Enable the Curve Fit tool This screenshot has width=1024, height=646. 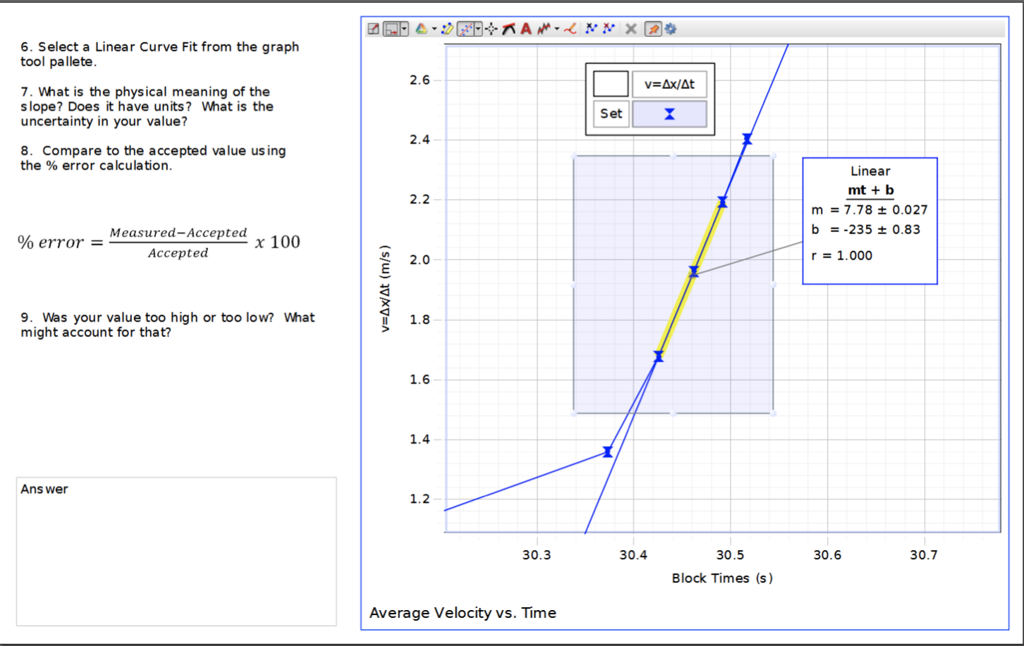[x=465, y=28]
